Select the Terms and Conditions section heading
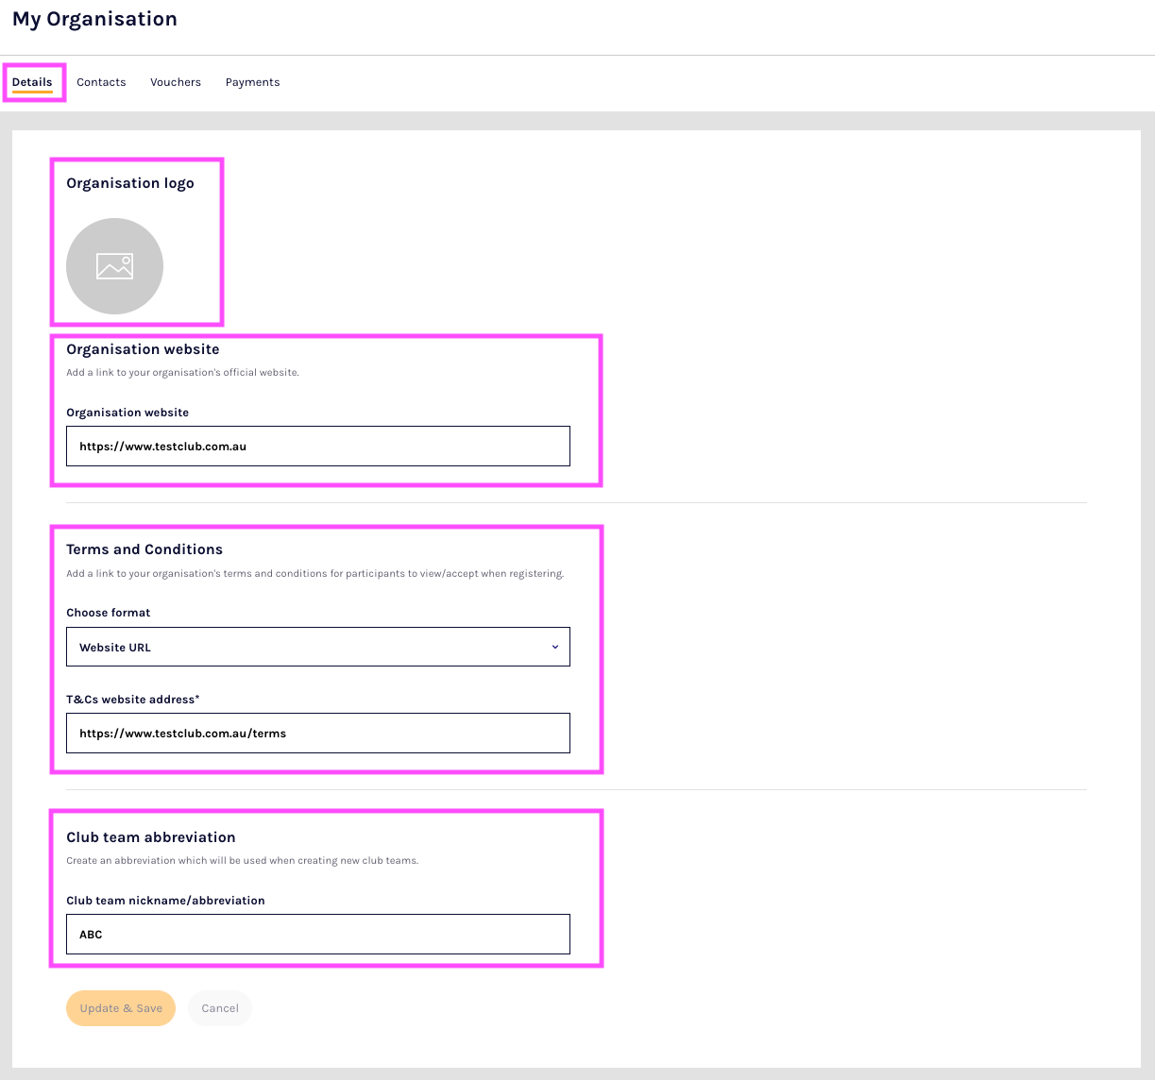The height and width of the screenshot is (1080, 1155). click(x=144, y=549)
